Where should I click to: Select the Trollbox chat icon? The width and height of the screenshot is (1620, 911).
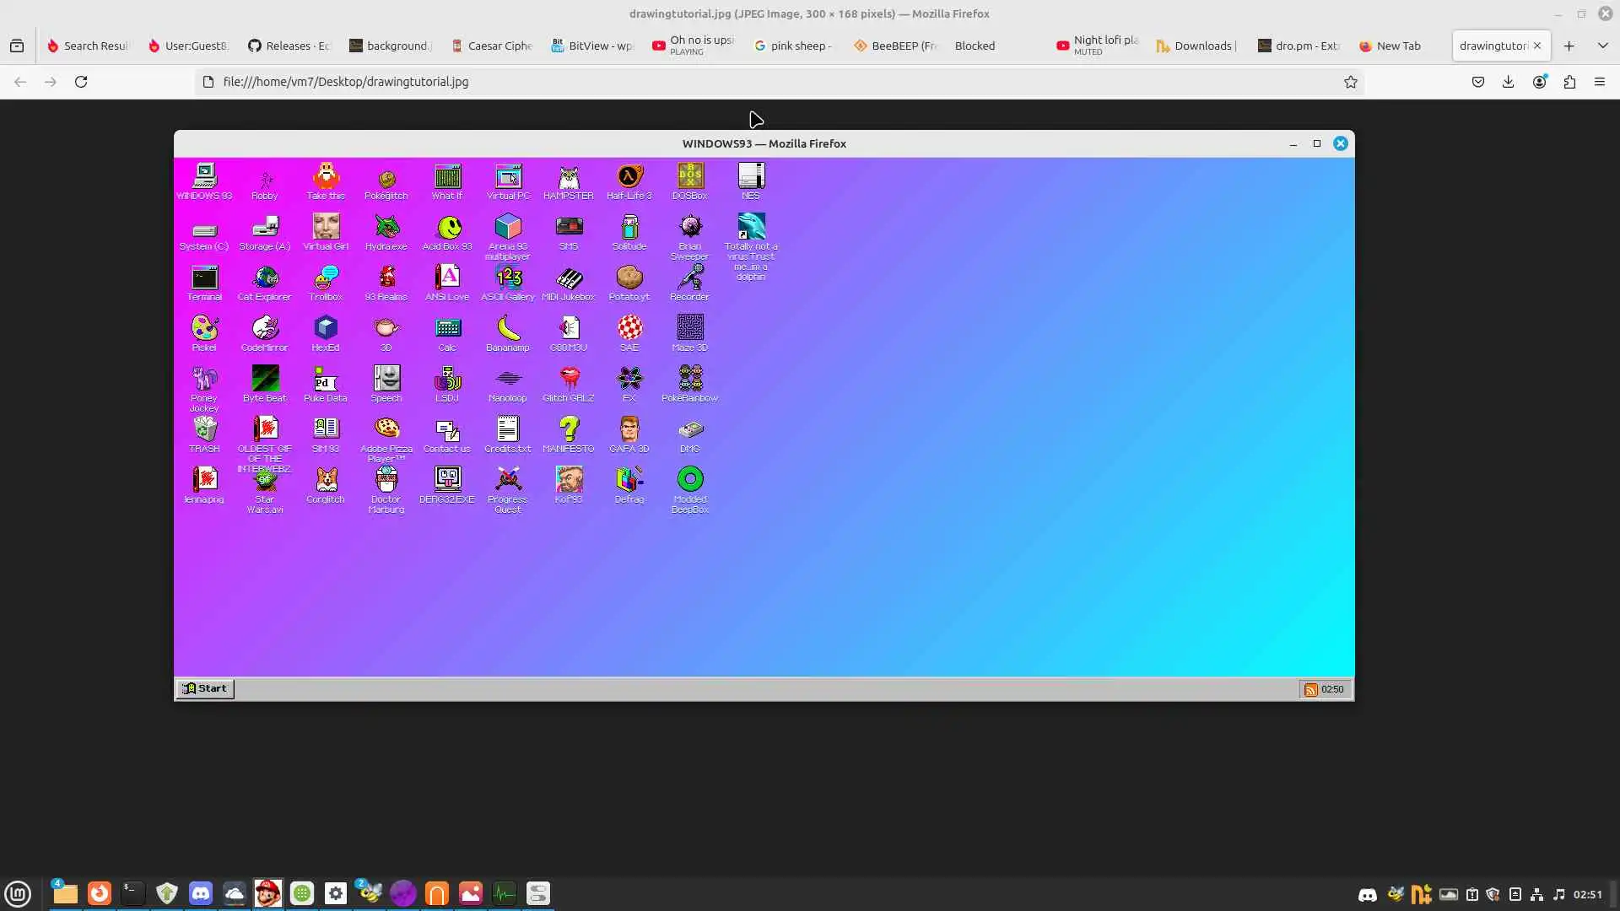326,278
